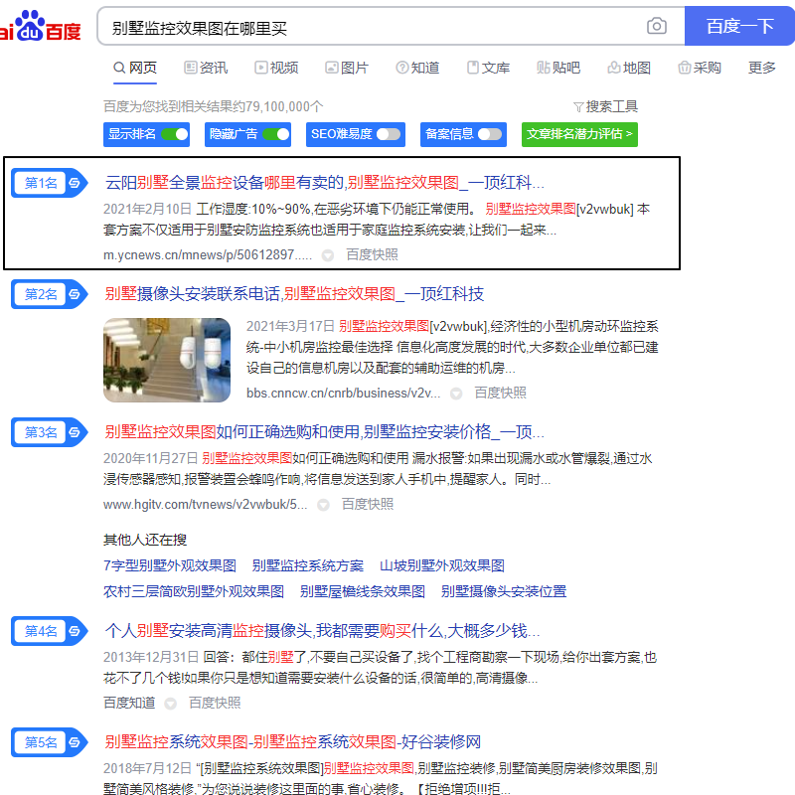
Task: Click the 百度一下 search button
Action: coord(739,26)
